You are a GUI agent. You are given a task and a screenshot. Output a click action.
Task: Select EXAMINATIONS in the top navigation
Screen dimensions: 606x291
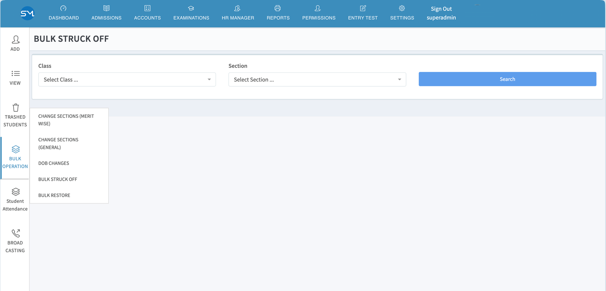[x=191, y=18]
